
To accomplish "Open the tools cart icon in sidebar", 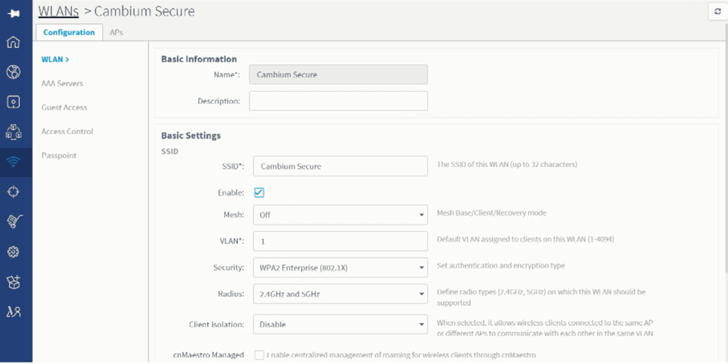I will click(14, 222).
